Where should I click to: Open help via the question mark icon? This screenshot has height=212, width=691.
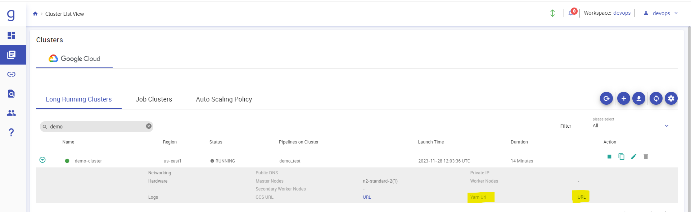click(12, 132)
